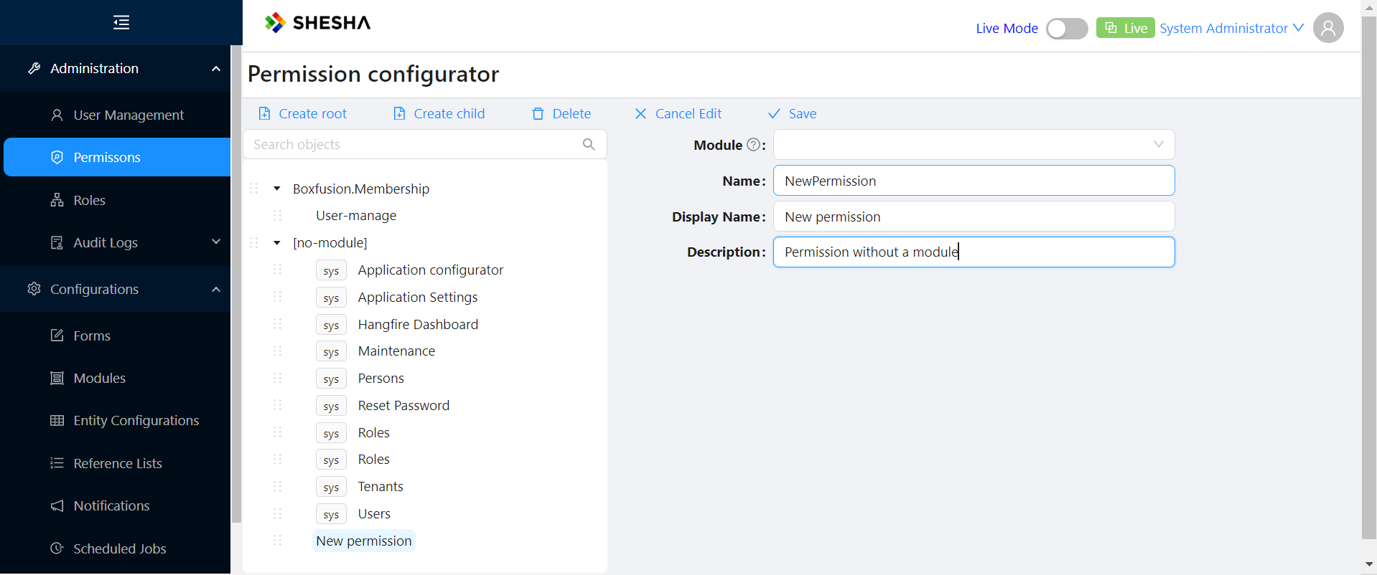Screen dimensions: 1377x575
Task: Click the Delete toolbar button
Action: click(x=561, y=113)
